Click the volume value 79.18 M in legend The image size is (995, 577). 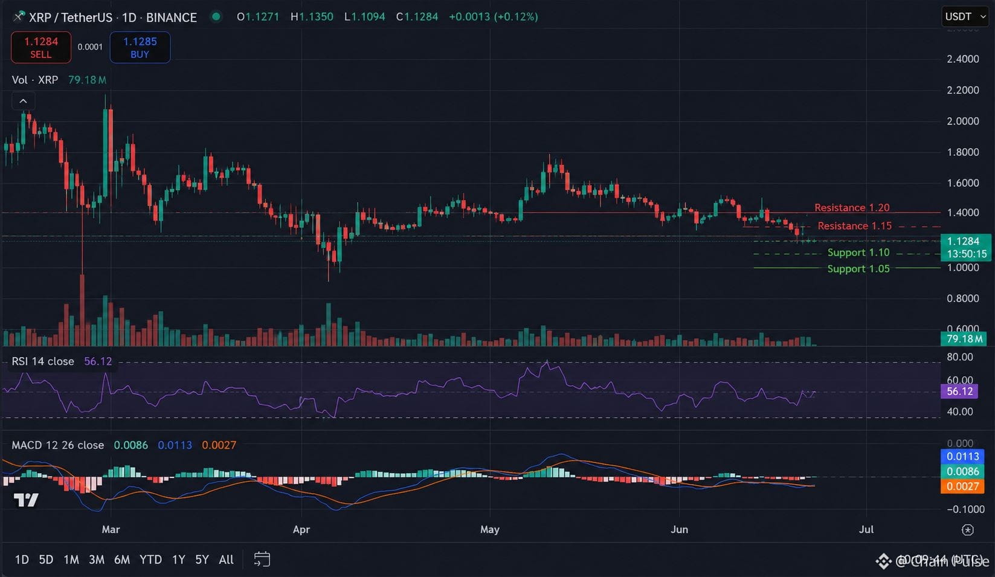point(87,80)
